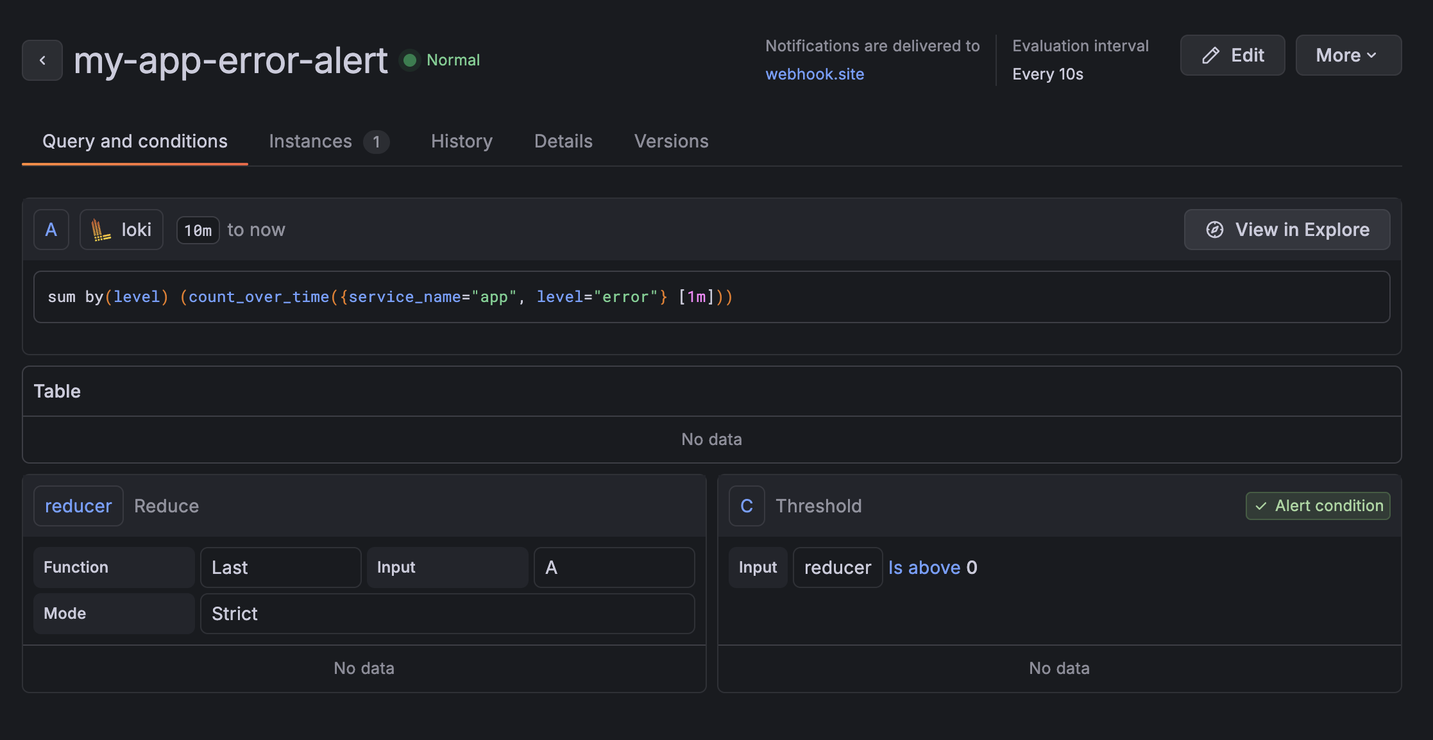The height and width of the screenshot is (740, 1433).
Task: Click the Strict mode value field
Action: [447, 614]
